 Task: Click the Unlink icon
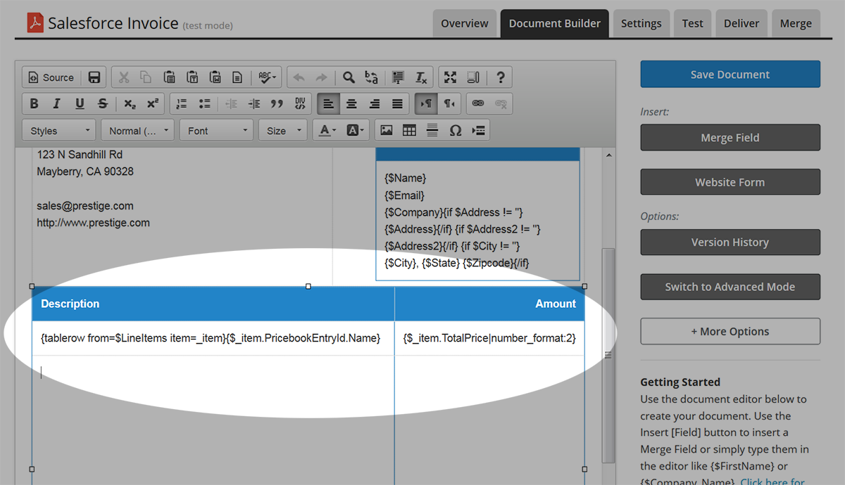[501, 103]
